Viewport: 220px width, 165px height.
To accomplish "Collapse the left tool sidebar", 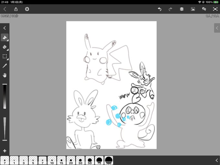I will (x=5, y=28).
